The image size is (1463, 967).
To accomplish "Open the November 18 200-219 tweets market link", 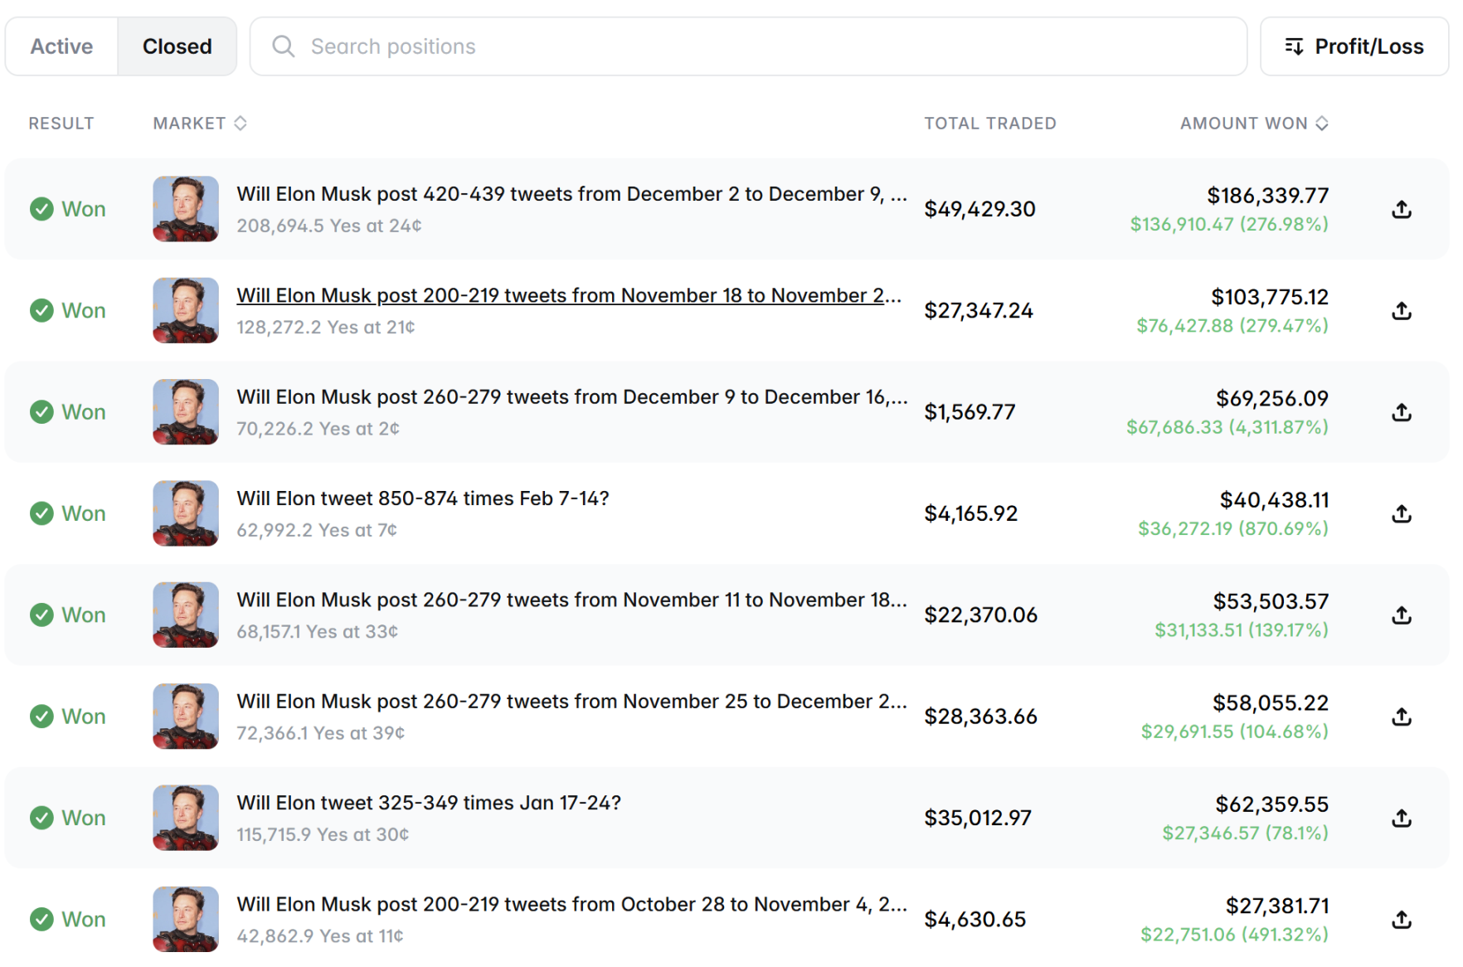I will [x=568, y=296].
